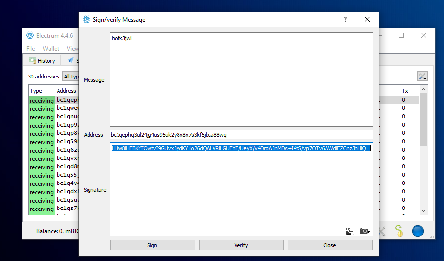Open preferences tools icon in status bar
This screenshot has height=261, width=444.
(x=383, y=231)
